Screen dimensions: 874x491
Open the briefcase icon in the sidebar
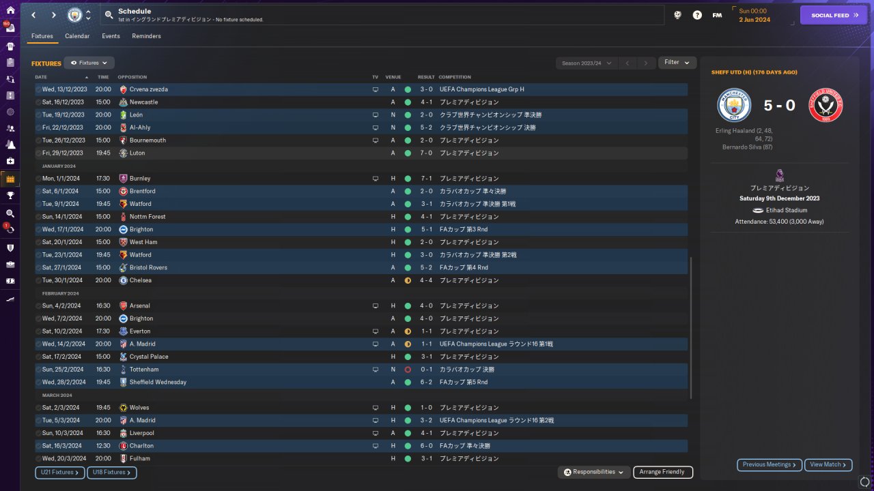[x=10, y=264]
